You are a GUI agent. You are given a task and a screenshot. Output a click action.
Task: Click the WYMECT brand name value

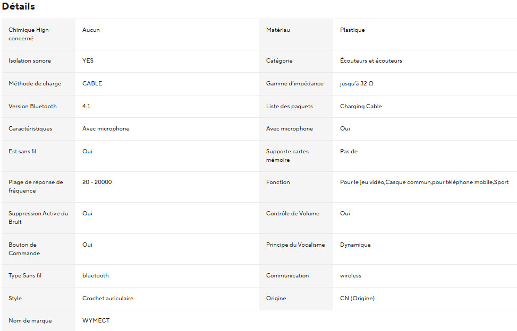(96, 320)
